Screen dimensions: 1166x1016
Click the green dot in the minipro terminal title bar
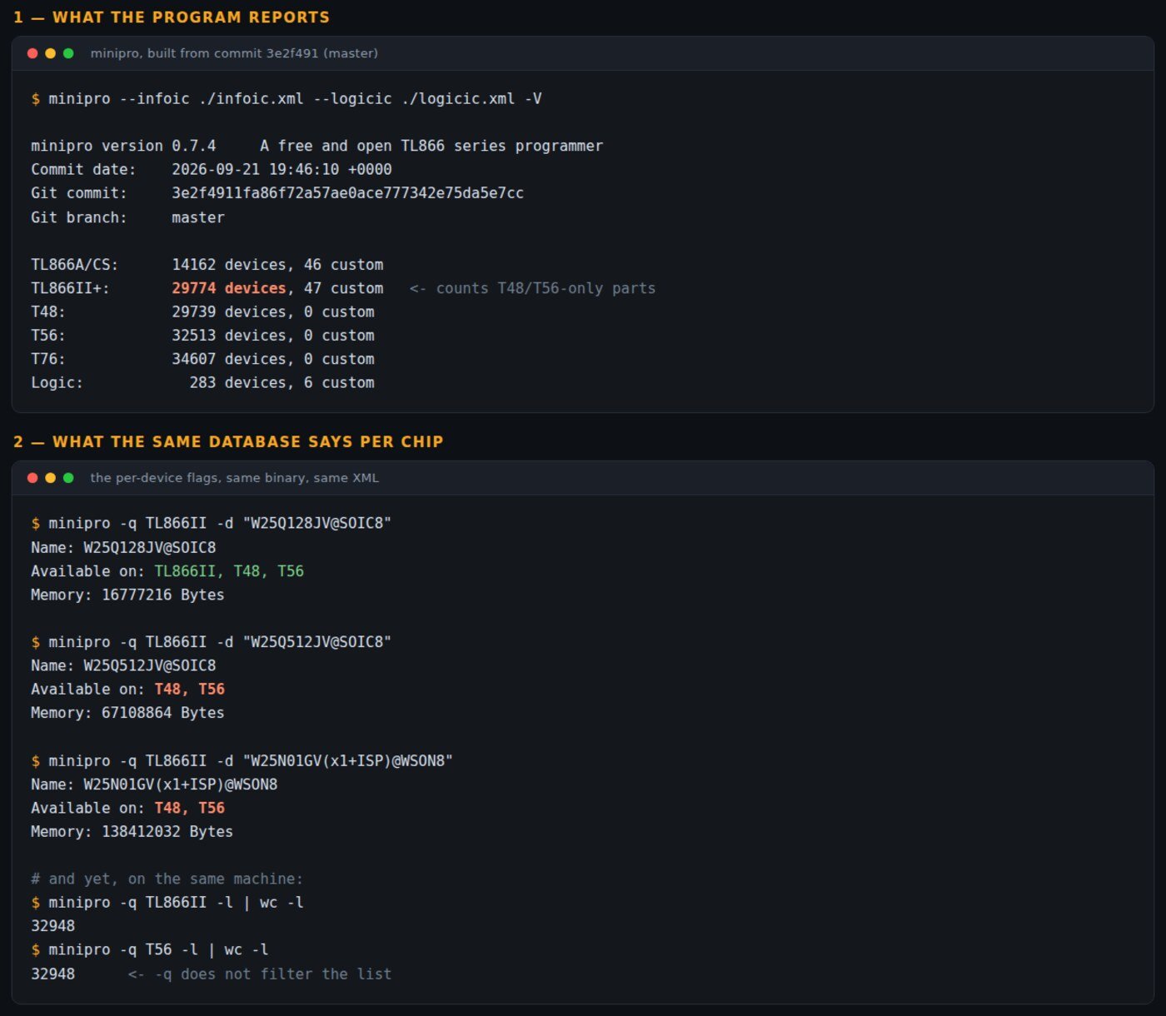pyautogui.click(x=68, y=53)
